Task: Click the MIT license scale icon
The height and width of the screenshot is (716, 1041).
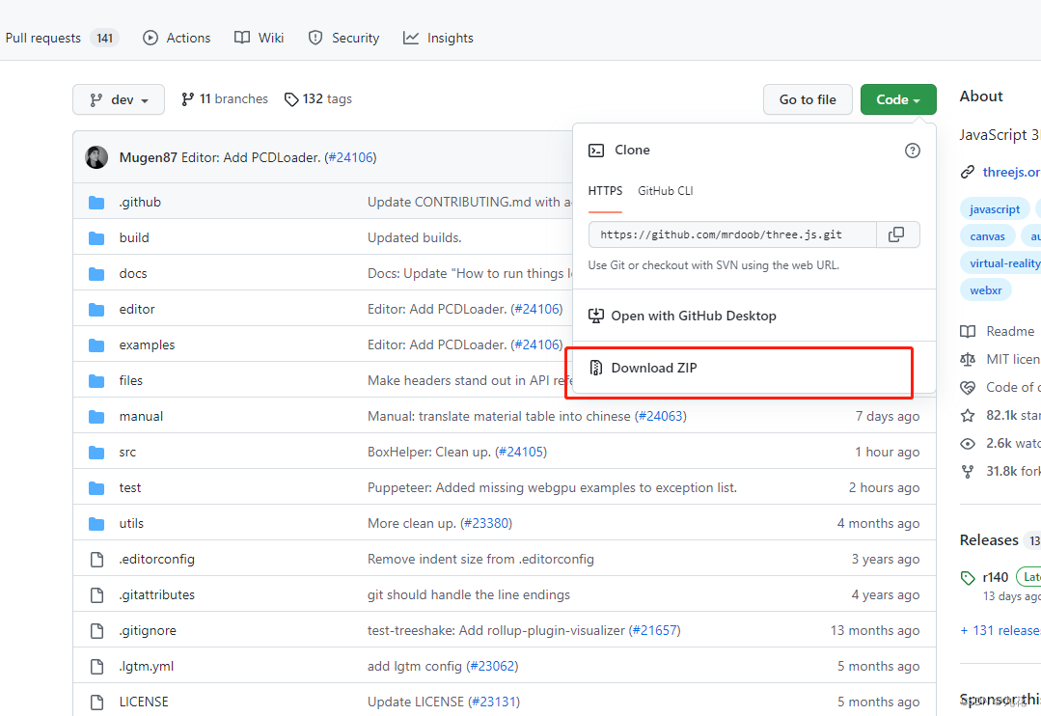Action: 968,359
